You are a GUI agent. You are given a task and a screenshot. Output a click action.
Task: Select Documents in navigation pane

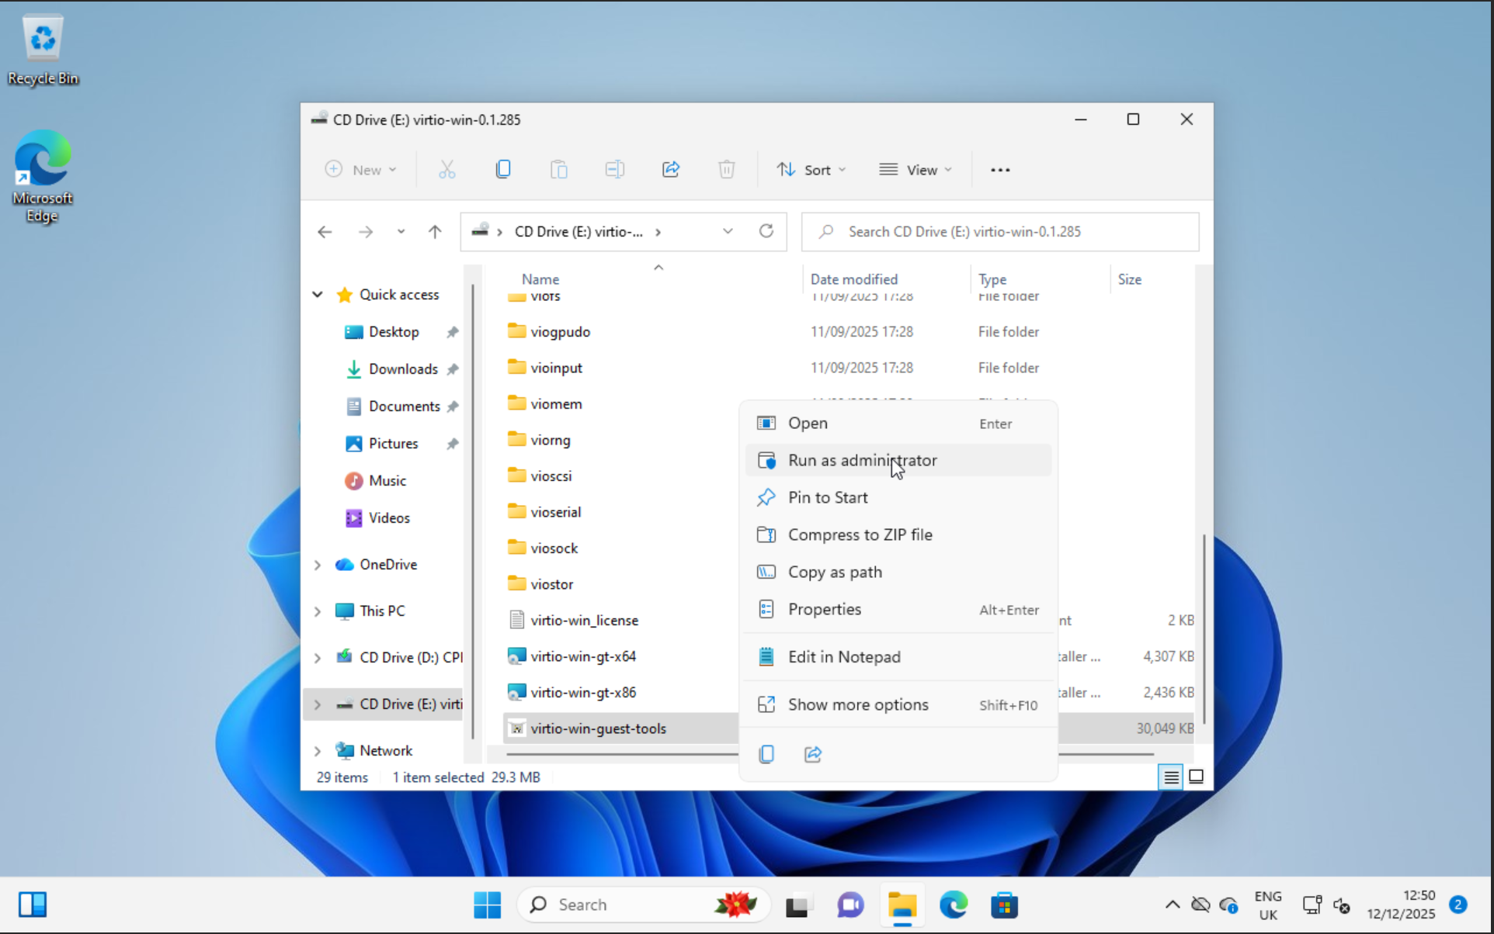click(404, 406)
